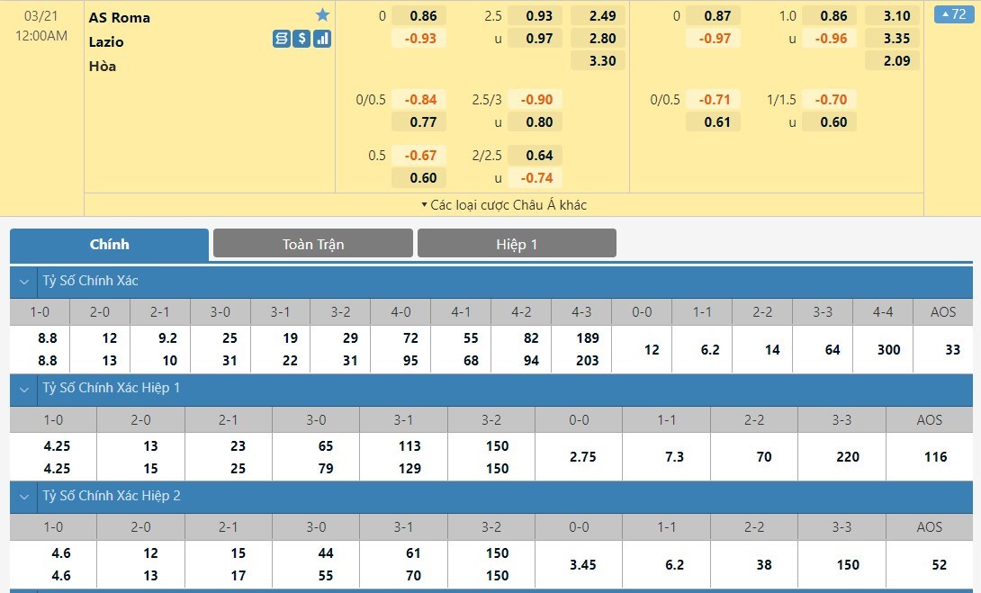Switch to the Toàn Trận tab
Screen dimensions: 981x593
point(312,244)
